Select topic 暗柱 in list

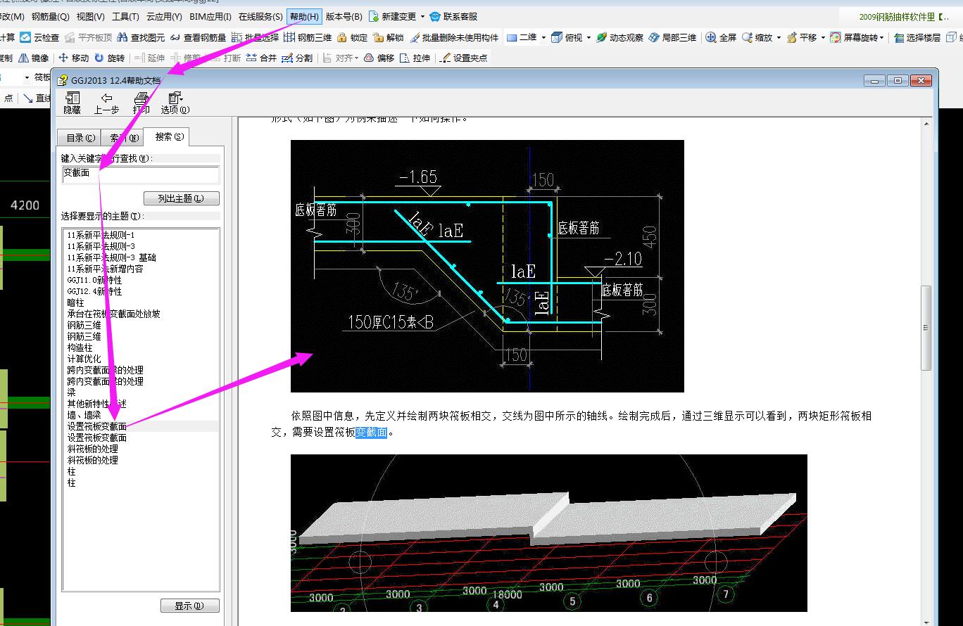[x=75, y=302]
